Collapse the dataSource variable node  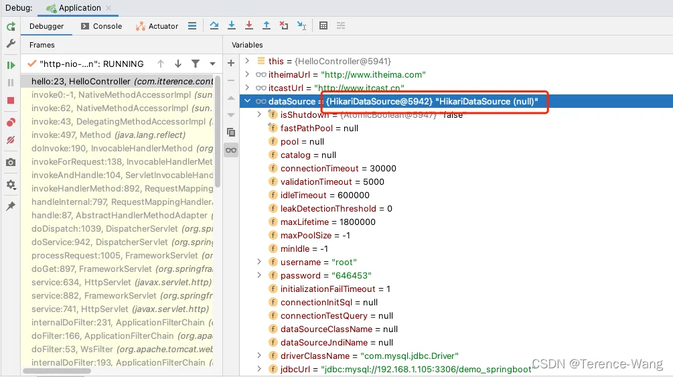247,101
